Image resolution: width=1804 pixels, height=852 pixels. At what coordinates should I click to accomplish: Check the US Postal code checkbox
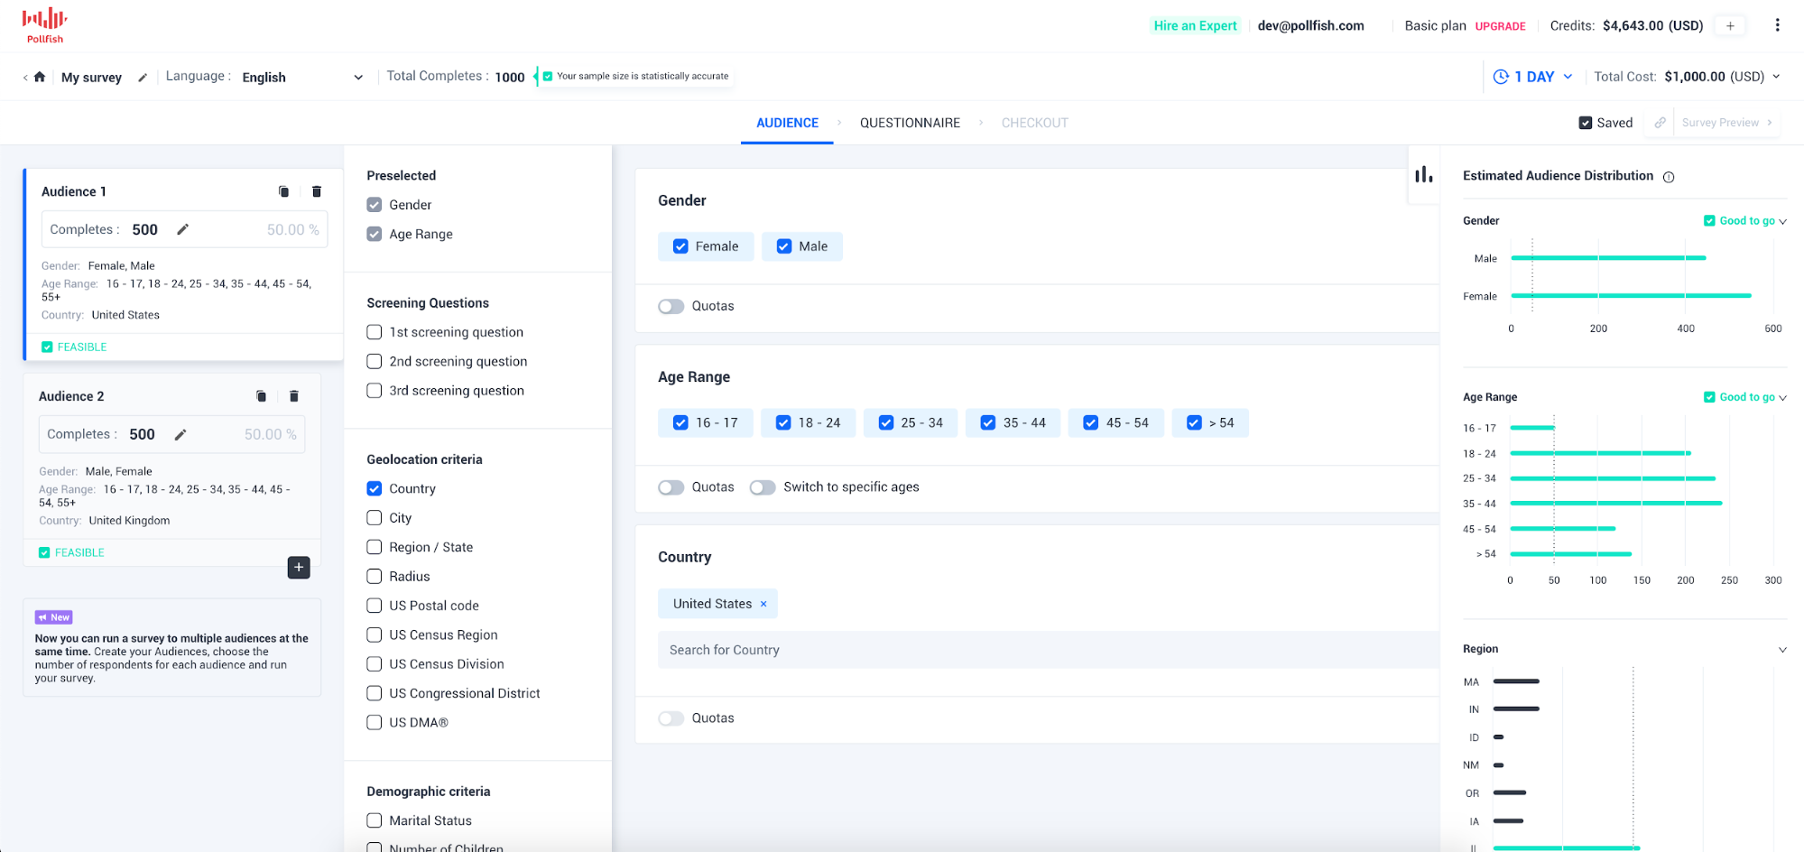pos(375,606)
